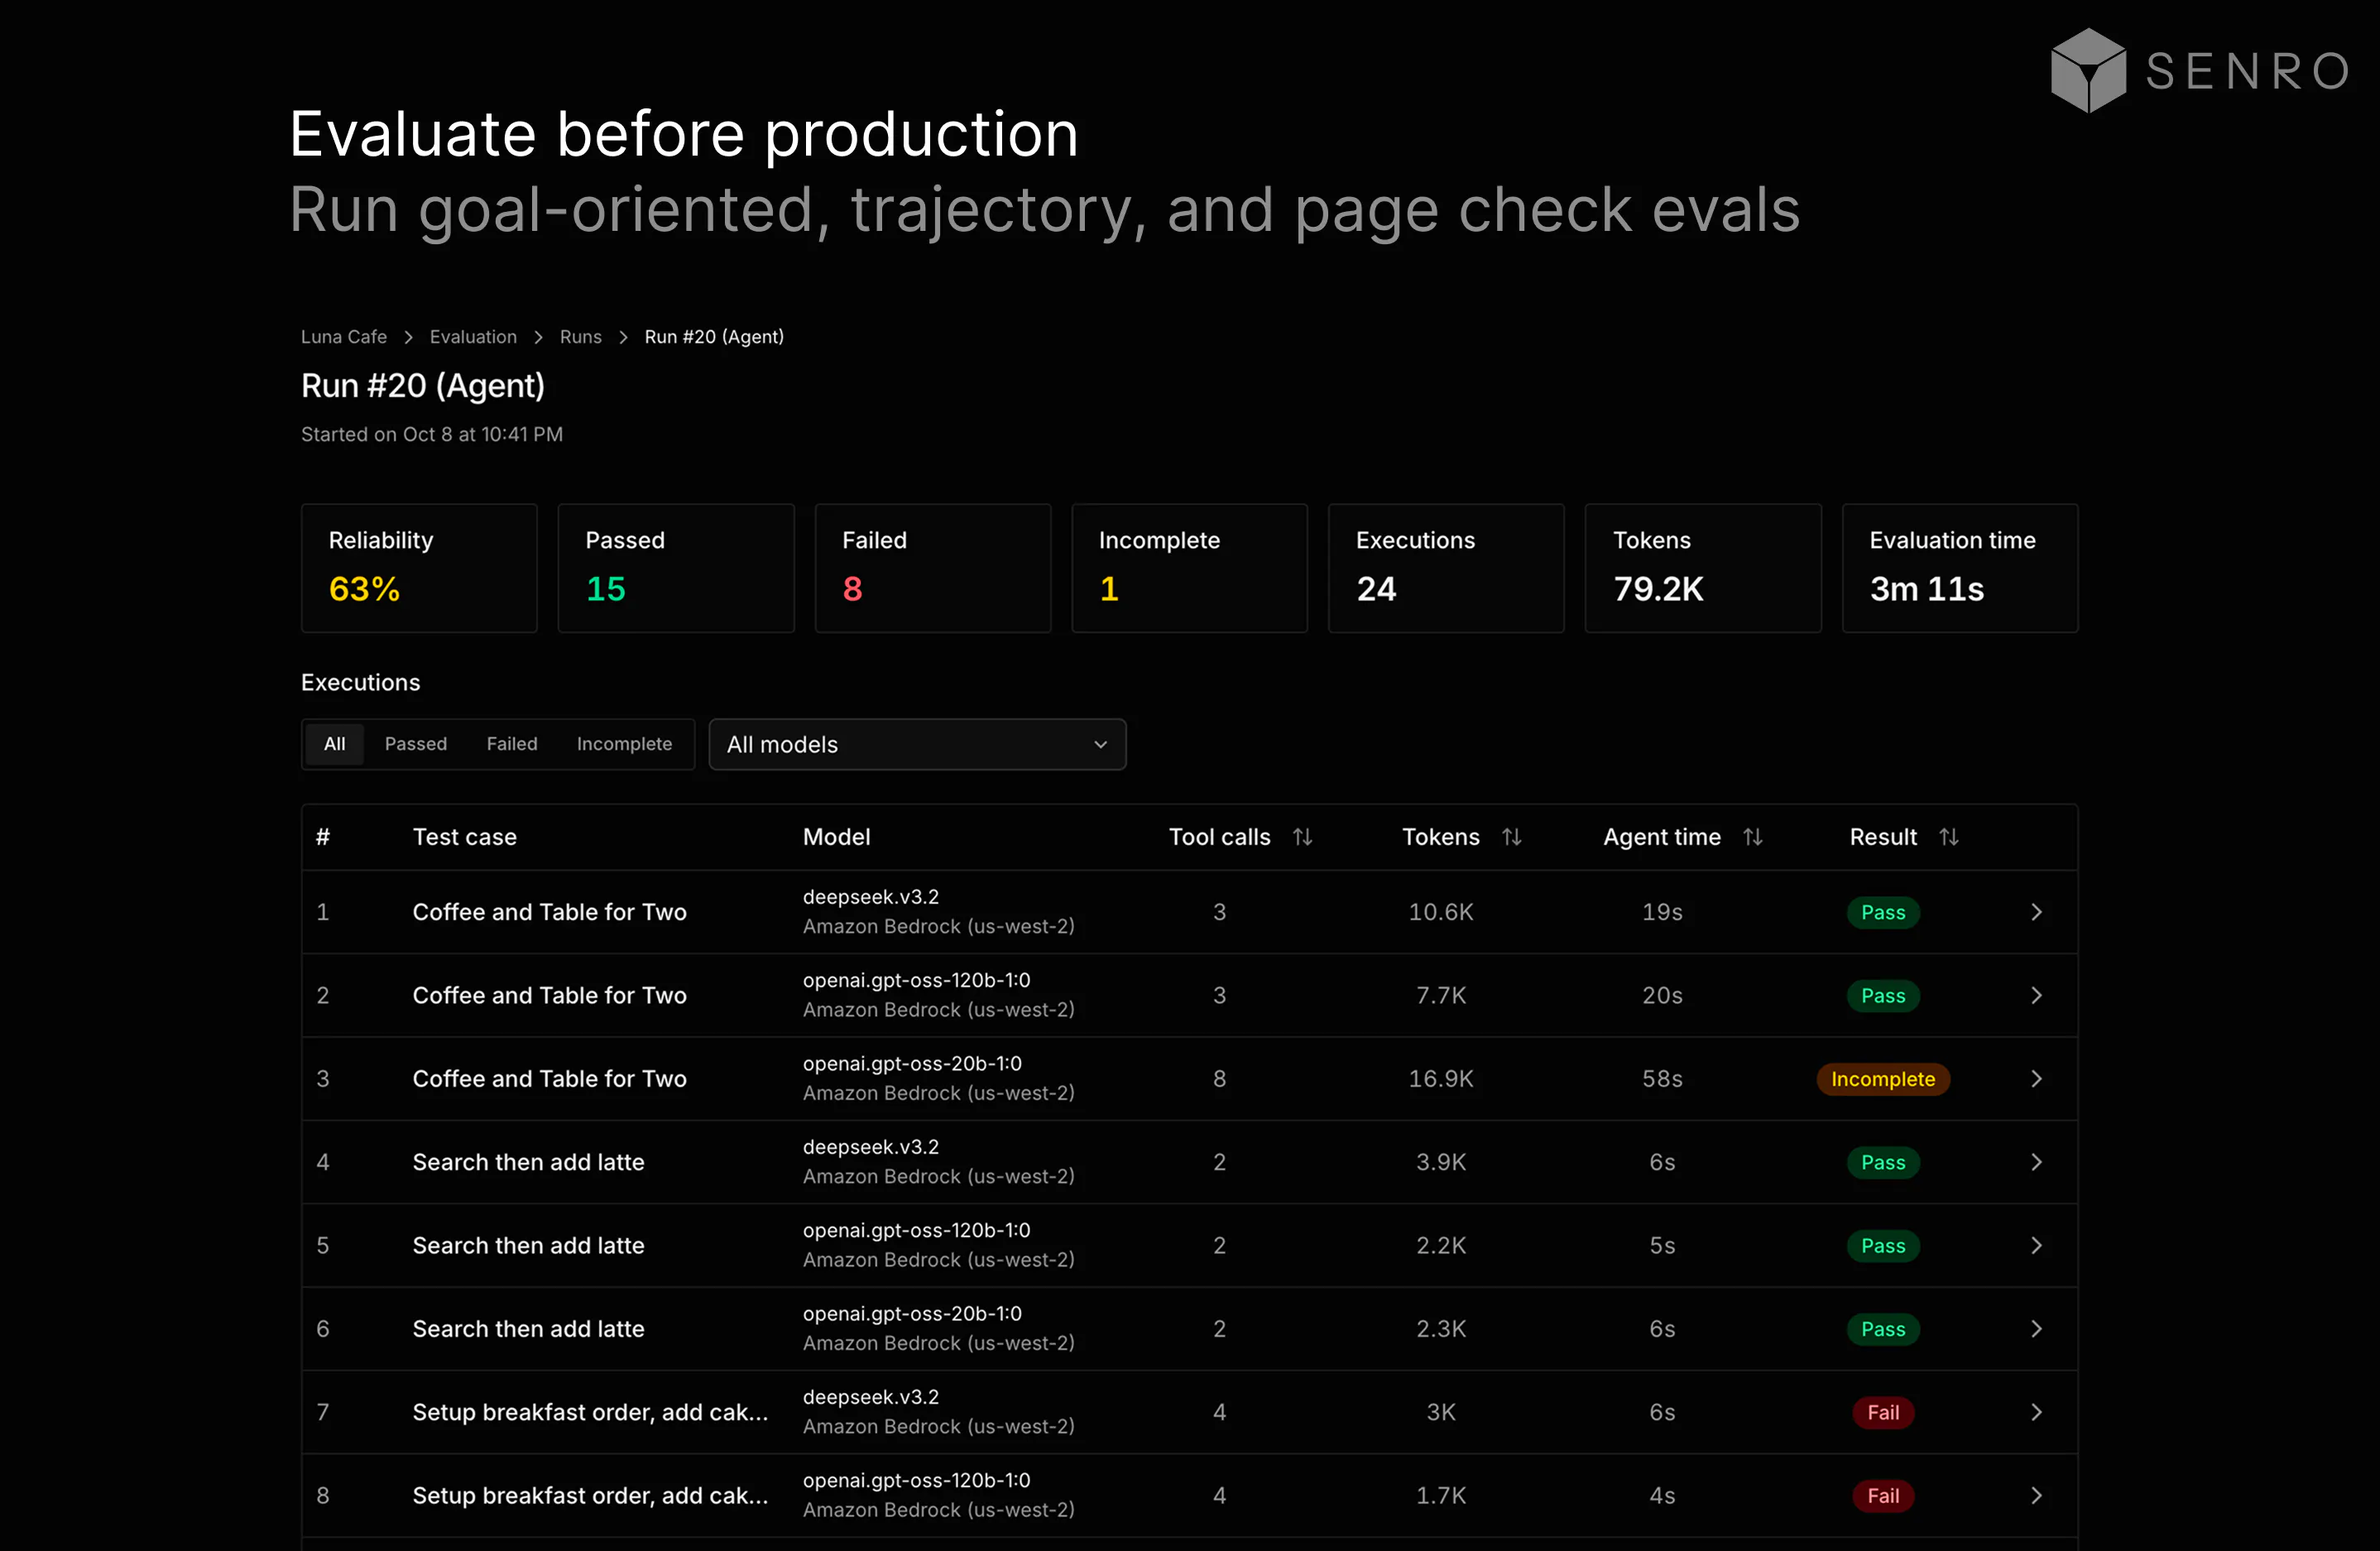Open row 4 details chevron

(2036, 1162)
